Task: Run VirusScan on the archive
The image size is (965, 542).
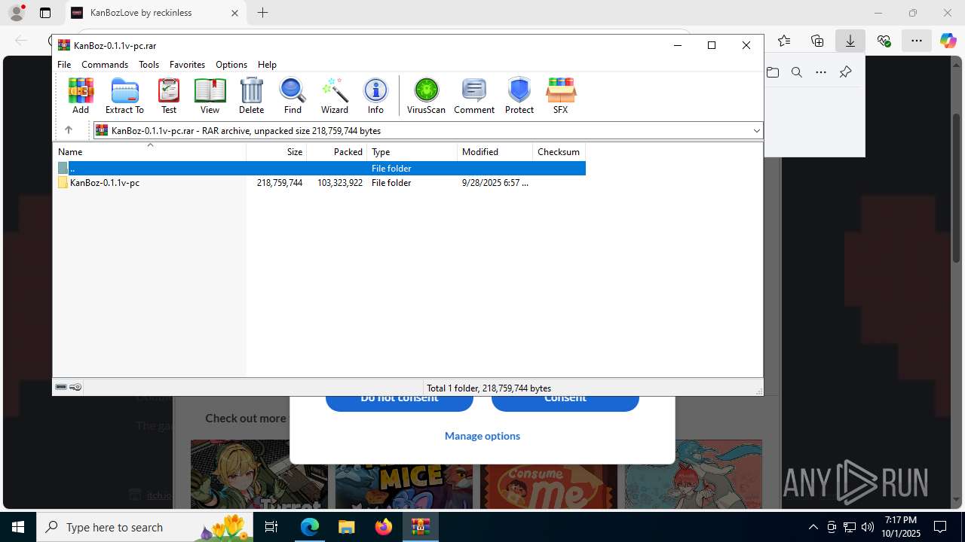Action: [426, 96]
